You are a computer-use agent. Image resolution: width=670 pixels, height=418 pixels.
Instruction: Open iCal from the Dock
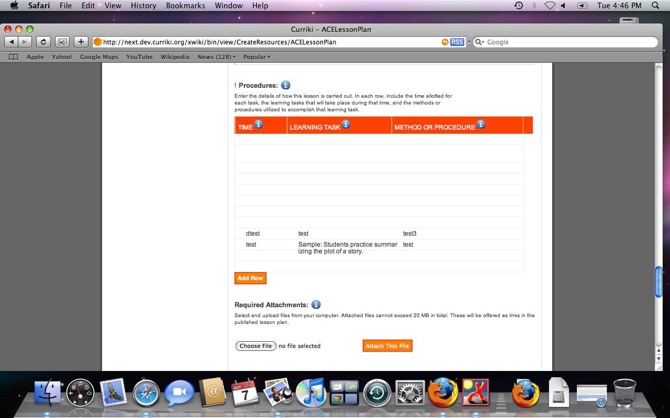(x=245, y=393)
